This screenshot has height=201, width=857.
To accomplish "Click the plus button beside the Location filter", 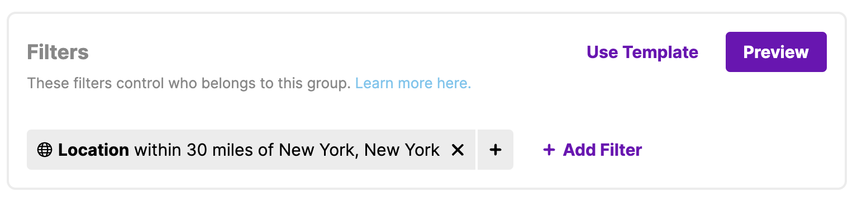I will tap(496, 150).
